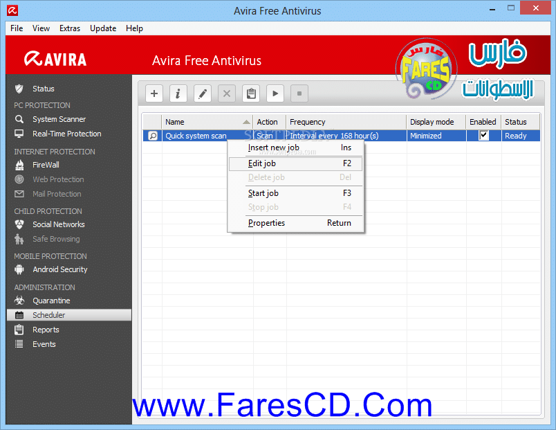Click the scan job icon beside Quick system scan
556x430 pixels.
[x=153, y=136]
